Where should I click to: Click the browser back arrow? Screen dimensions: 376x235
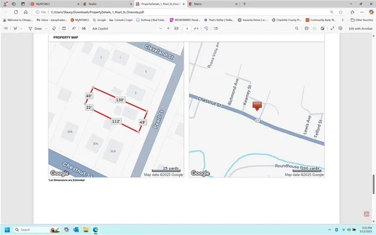pyautogui.click(x=6, y=12)
